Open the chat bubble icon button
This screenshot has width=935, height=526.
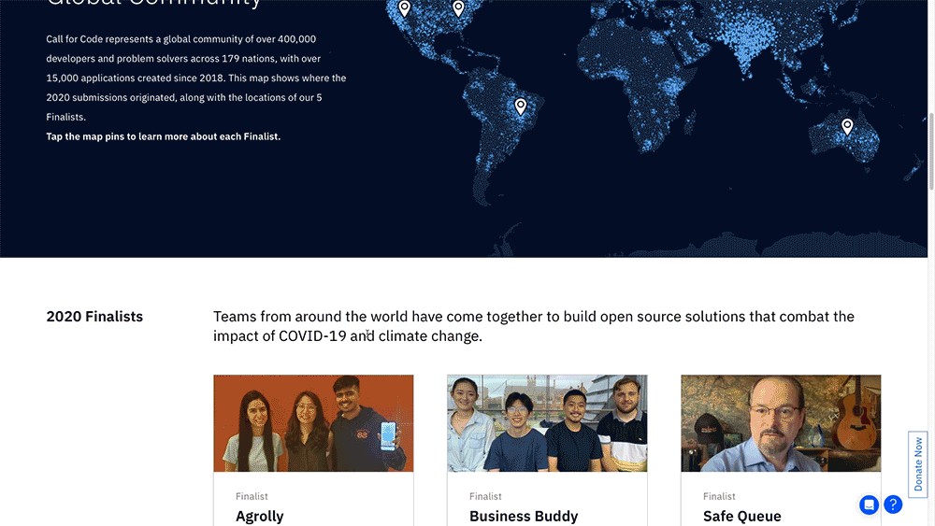coord(869,505)
